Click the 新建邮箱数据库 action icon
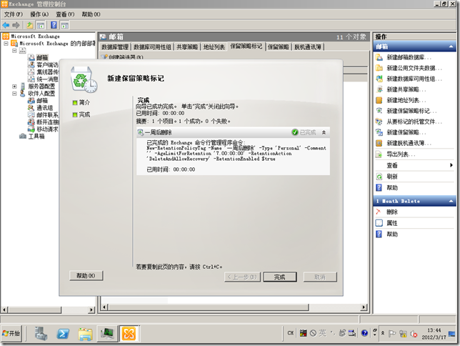The image size is (460, 346). point(379,57)
